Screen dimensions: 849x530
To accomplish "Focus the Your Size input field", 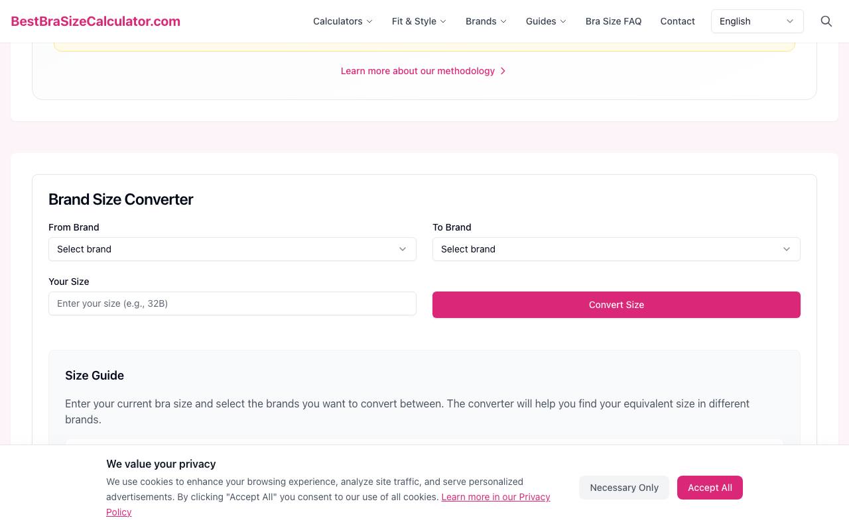I will (x=232, y=303).
